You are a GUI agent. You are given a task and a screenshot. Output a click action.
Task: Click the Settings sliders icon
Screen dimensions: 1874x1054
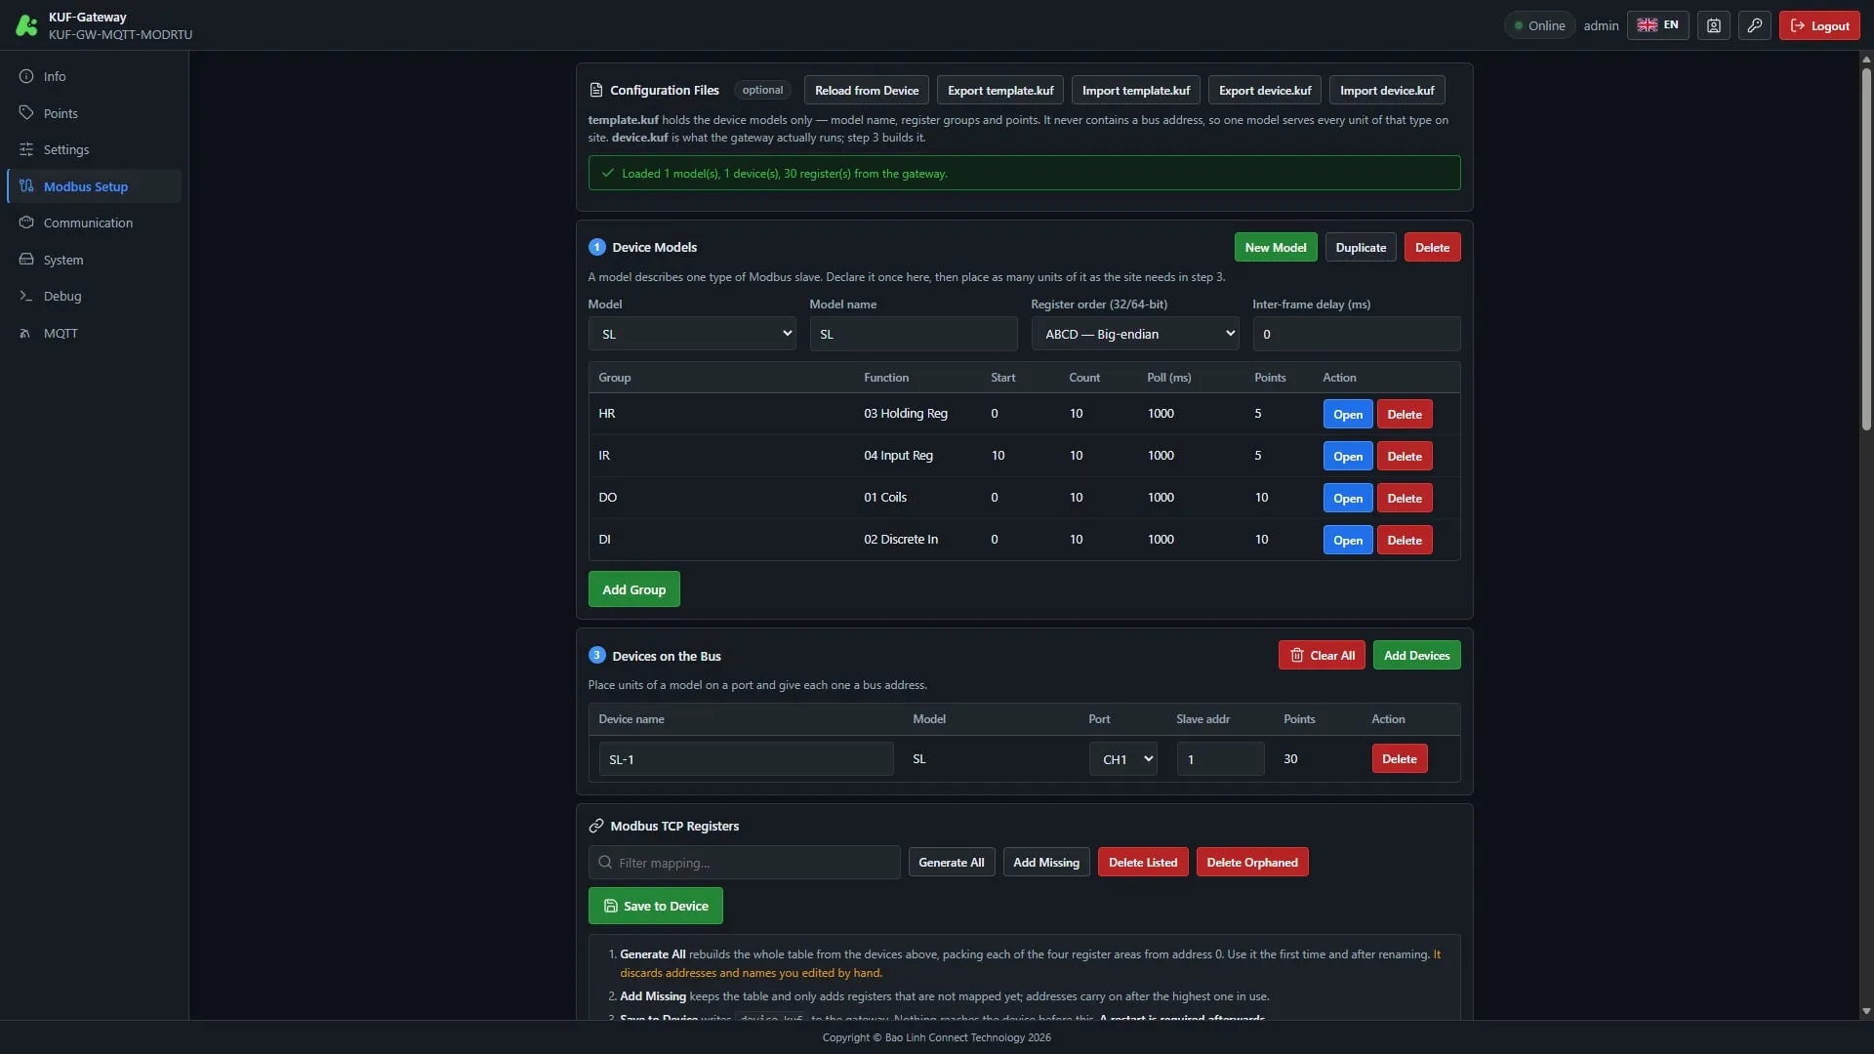(26, 149)
